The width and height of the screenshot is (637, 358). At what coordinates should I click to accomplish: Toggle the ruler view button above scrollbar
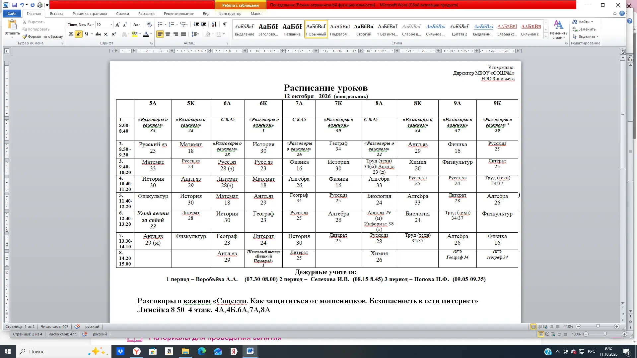point(623,51)
